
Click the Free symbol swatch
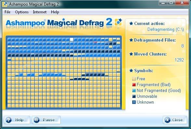pyautogui.click(x=134, y=79)
